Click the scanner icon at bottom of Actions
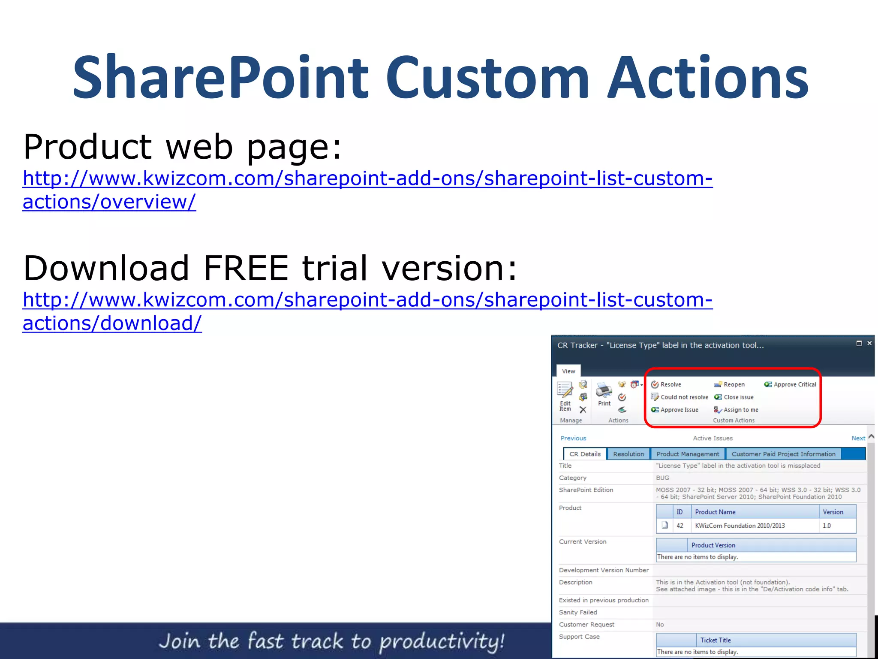This screenshot has width=878, height=659. (x=622, y=410)
